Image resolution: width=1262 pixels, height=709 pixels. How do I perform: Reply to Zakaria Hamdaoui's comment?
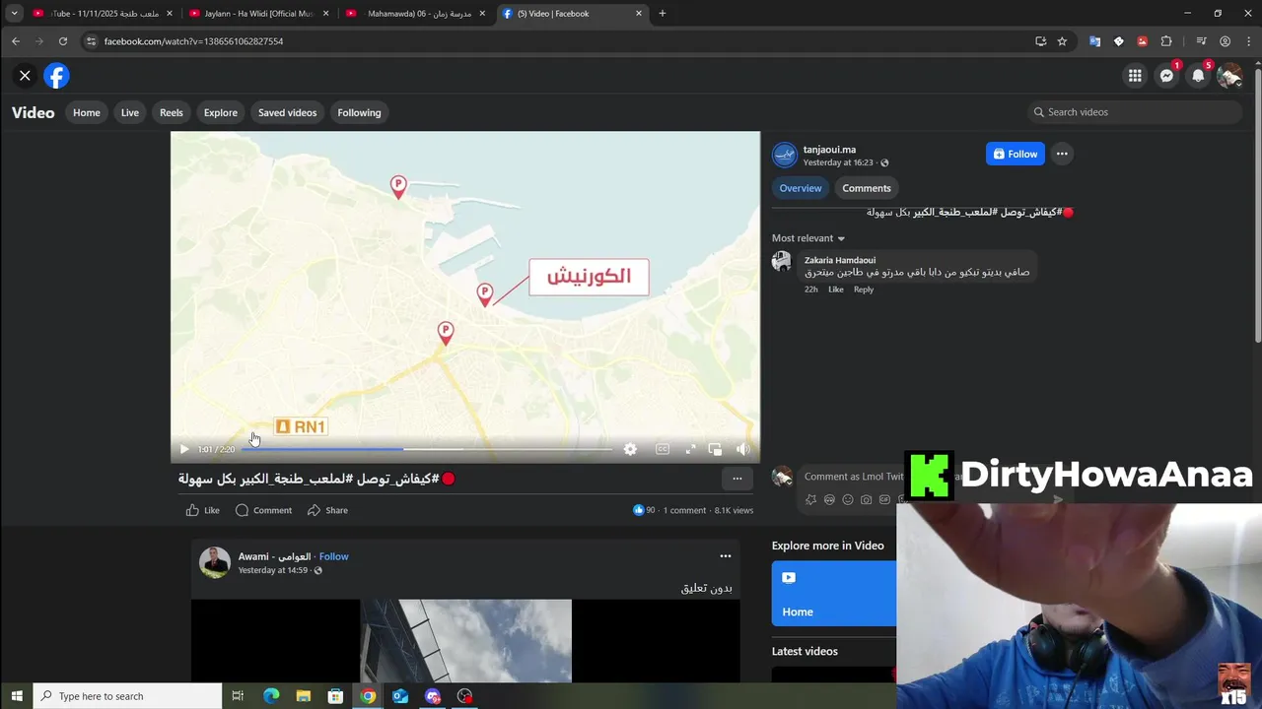coord(864,290)
